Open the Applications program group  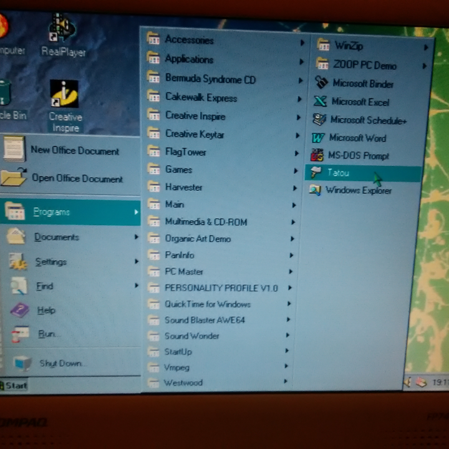point(225,59)
